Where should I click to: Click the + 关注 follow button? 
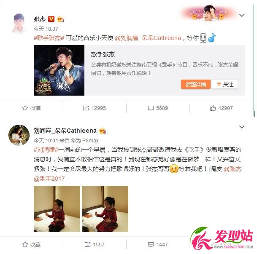(225, 85)
